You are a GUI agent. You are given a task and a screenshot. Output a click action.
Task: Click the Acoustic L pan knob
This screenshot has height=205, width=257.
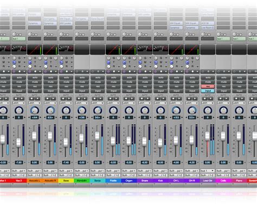pyautogui.click(x=35, y=110)
